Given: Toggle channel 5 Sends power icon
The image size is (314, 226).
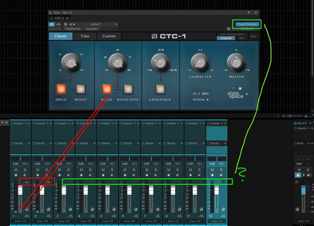Looking at the screenshot, I should (x=99, y=143).
